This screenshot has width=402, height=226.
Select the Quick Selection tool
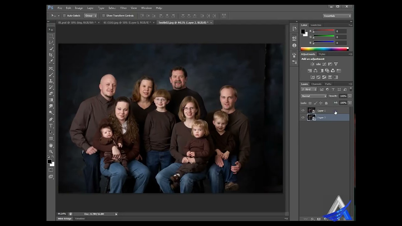[51, 49]
